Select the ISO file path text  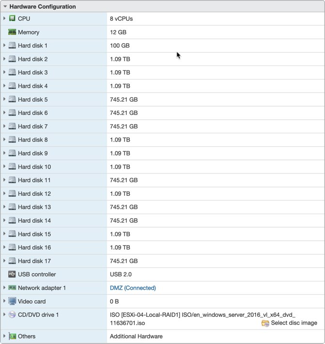[x=202, y=319]
